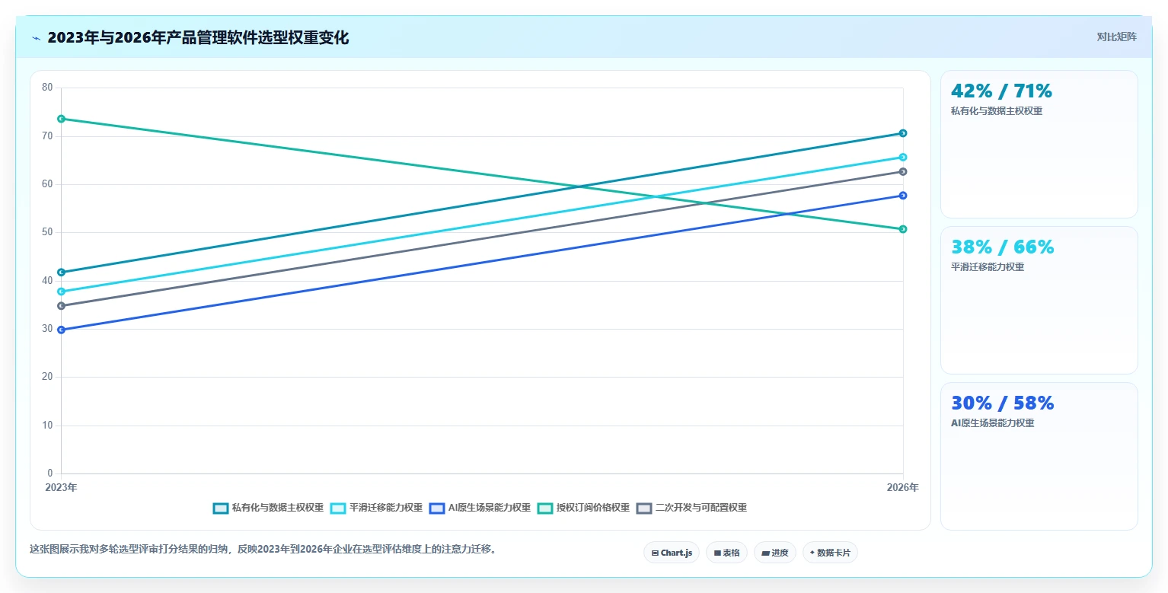Click AI原生场景能力权重 data point at 2026年
The image size is (1168, 593).
coord(903,196)
